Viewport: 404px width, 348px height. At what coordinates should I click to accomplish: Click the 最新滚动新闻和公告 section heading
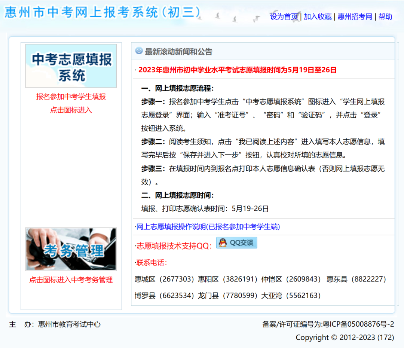coord(178,52)
